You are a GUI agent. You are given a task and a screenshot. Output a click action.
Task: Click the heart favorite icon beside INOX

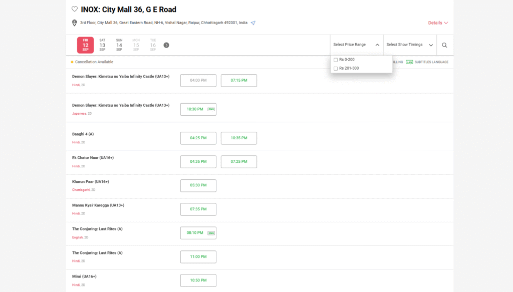pos(75,10)
